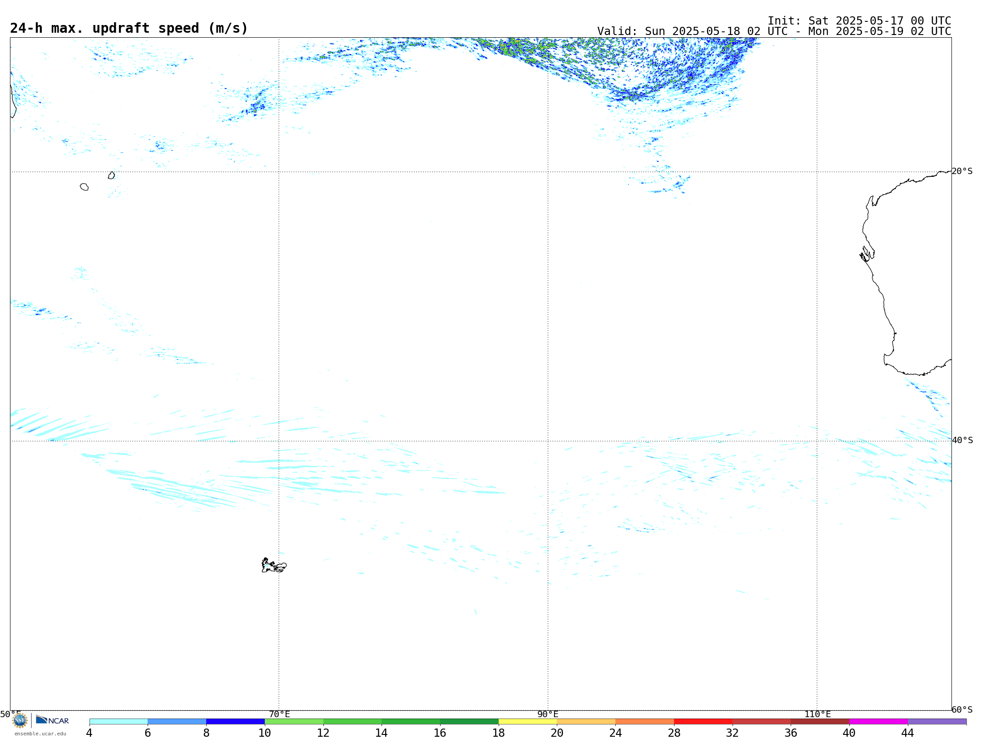Click the colorbar tick label "8"
The image size is (981, 739).
[x=207, y=733]
